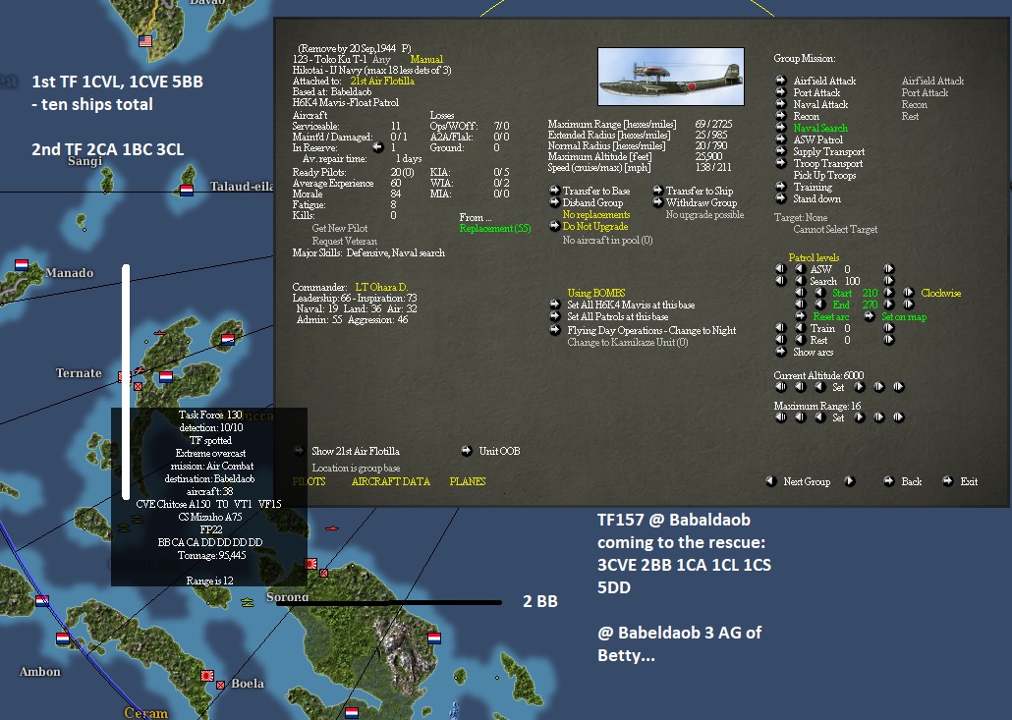Click commander name LT Ohara D.
1012x720 pixels.
[x=381, y=287]
